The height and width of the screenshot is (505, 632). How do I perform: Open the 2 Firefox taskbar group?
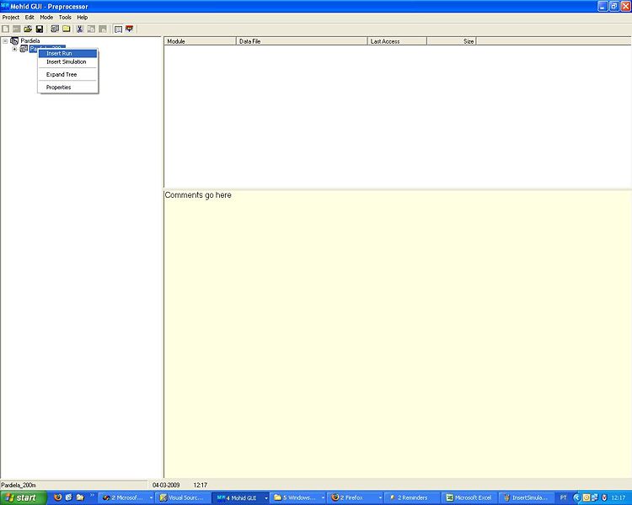(356, 497)
